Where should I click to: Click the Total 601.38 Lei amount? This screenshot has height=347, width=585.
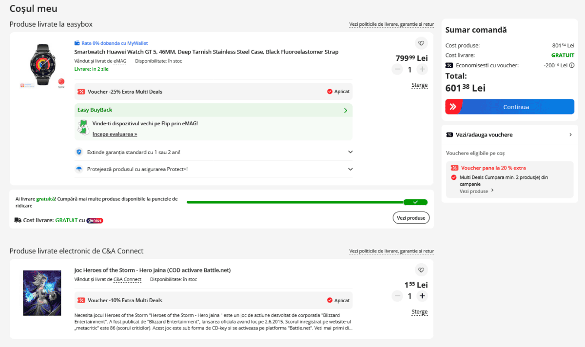pyautogui.click(x=466, y=88)
